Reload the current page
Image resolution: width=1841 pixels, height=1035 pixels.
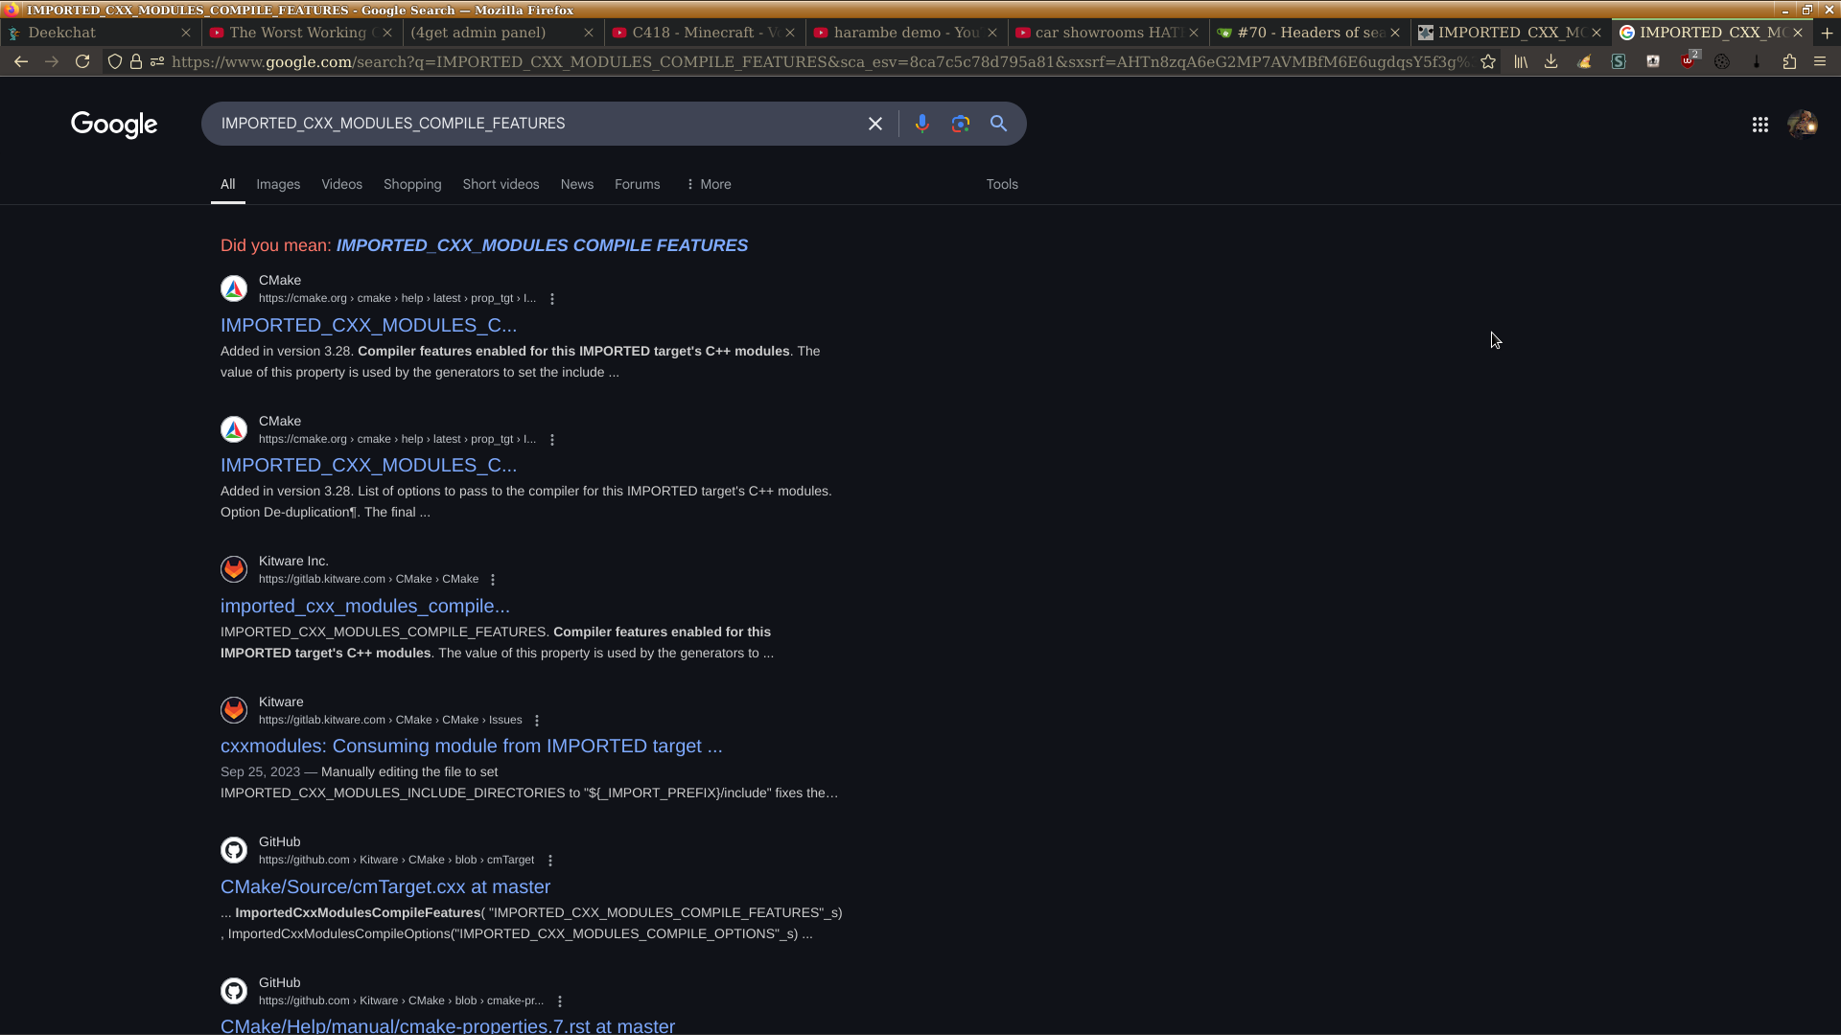[82, 61]
